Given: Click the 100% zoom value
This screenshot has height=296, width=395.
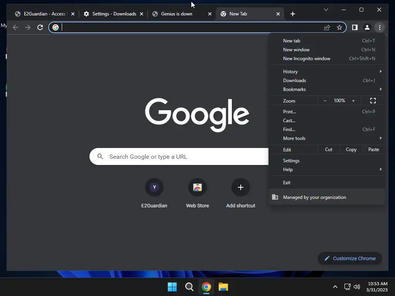Looking at the screenshot, I should pos(339,101).
